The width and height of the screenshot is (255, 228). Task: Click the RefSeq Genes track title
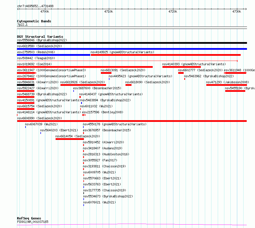coord(29,218)
